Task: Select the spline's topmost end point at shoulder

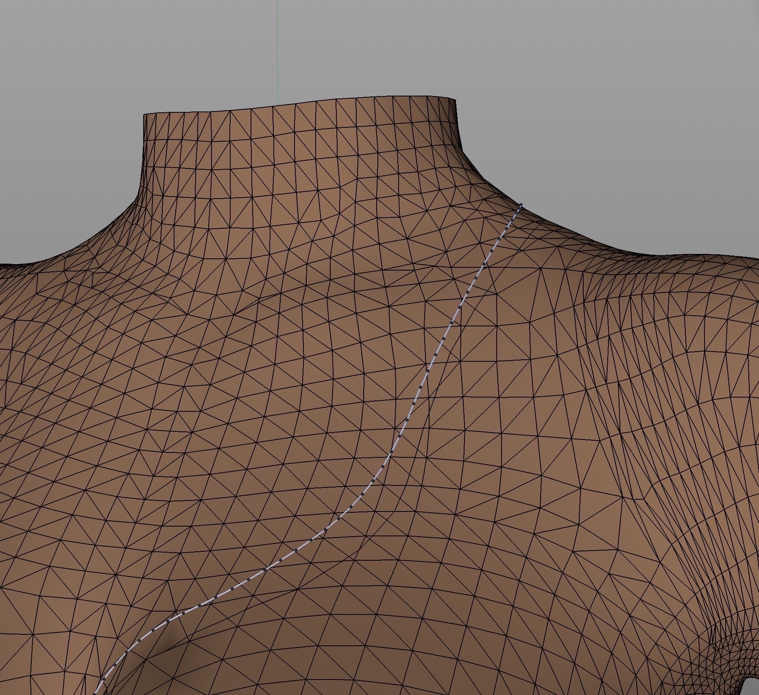Action: [x=521, y=205]
